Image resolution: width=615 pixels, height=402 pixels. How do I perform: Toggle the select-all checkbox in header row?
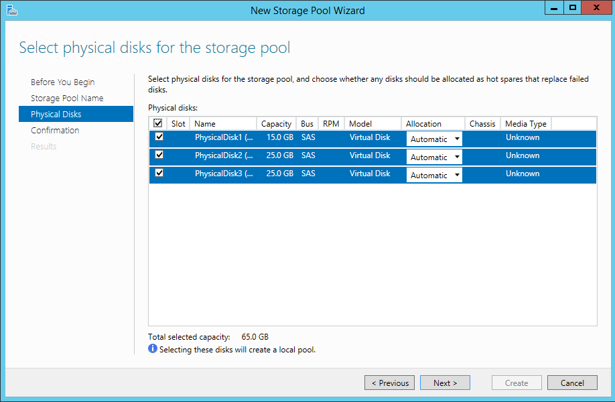coord(158,123)
